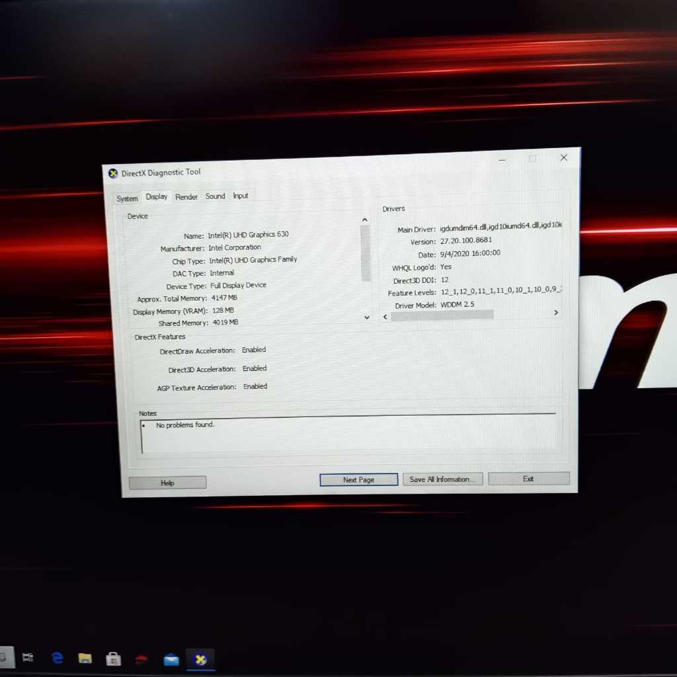Click manufacturer value 'Intel Corporation'
Screen dimensions: 677x677
pos(235,247)
